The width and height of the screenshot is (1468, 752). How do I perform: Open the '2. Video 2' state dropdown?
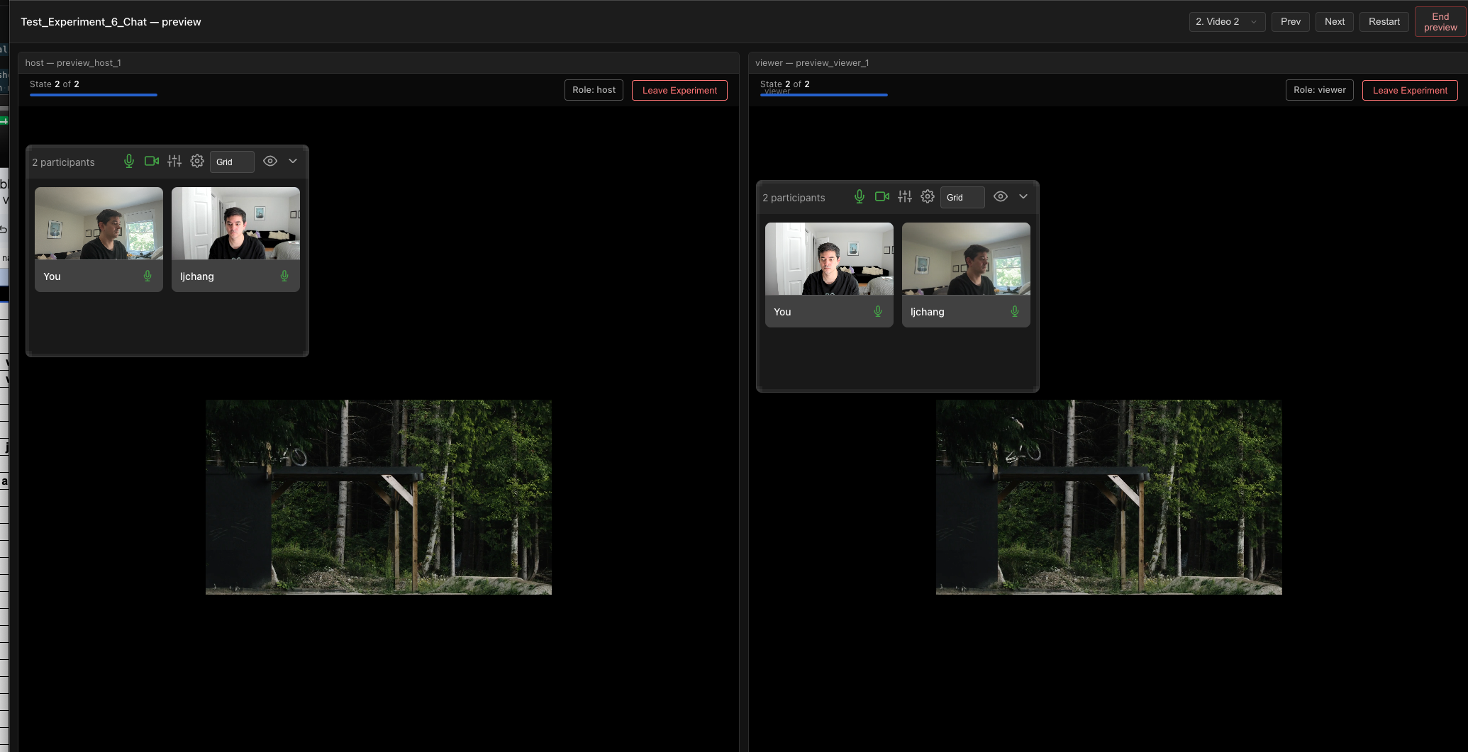click(1227, 21)
